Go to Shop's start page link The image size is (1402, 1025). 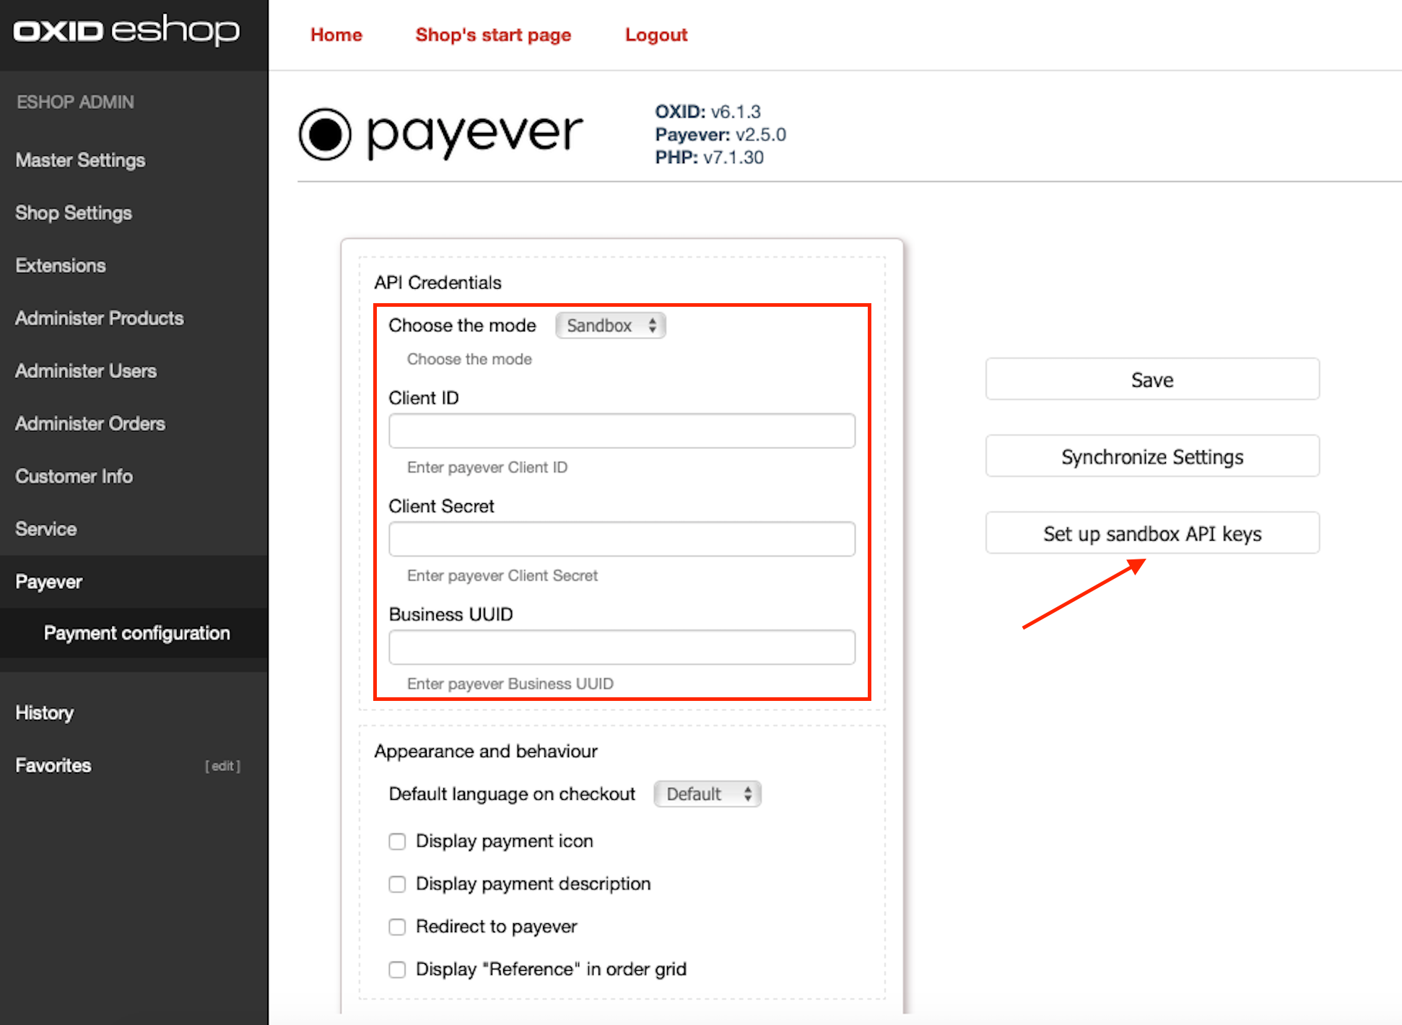point(493,35)
